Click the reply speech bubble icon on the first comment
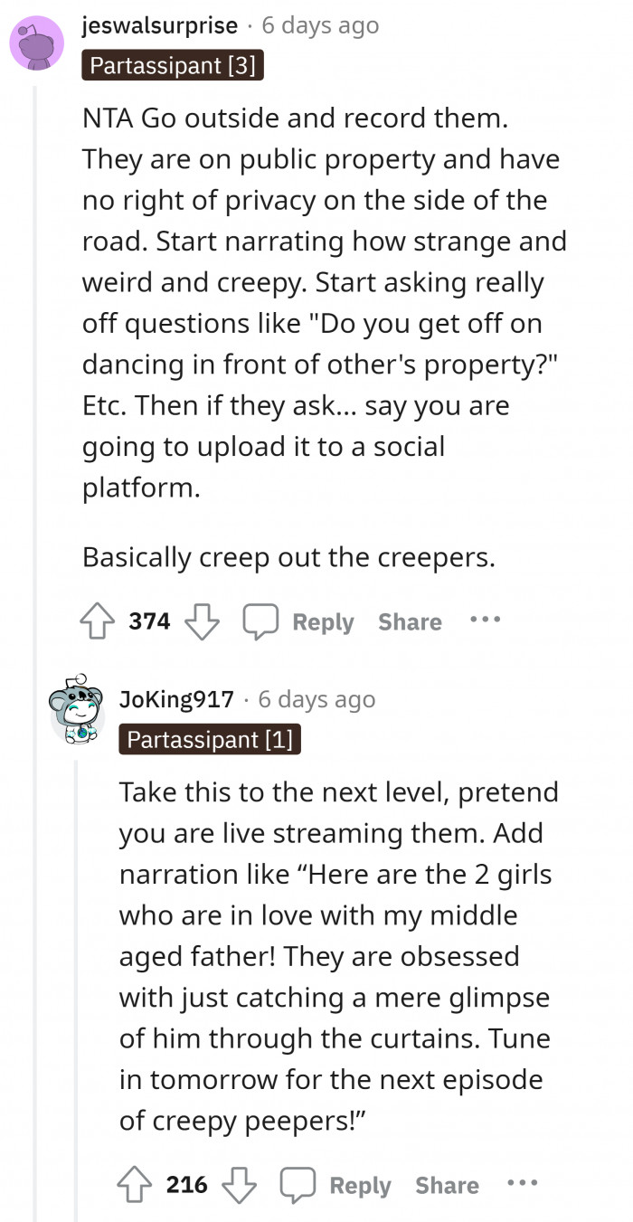The image size is (633, 1222). coord(260,620)
